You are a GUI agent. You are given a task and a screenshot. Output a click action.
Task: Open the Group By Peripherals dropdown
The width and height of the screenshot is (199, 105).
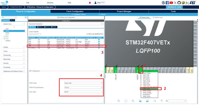point(66,24)
